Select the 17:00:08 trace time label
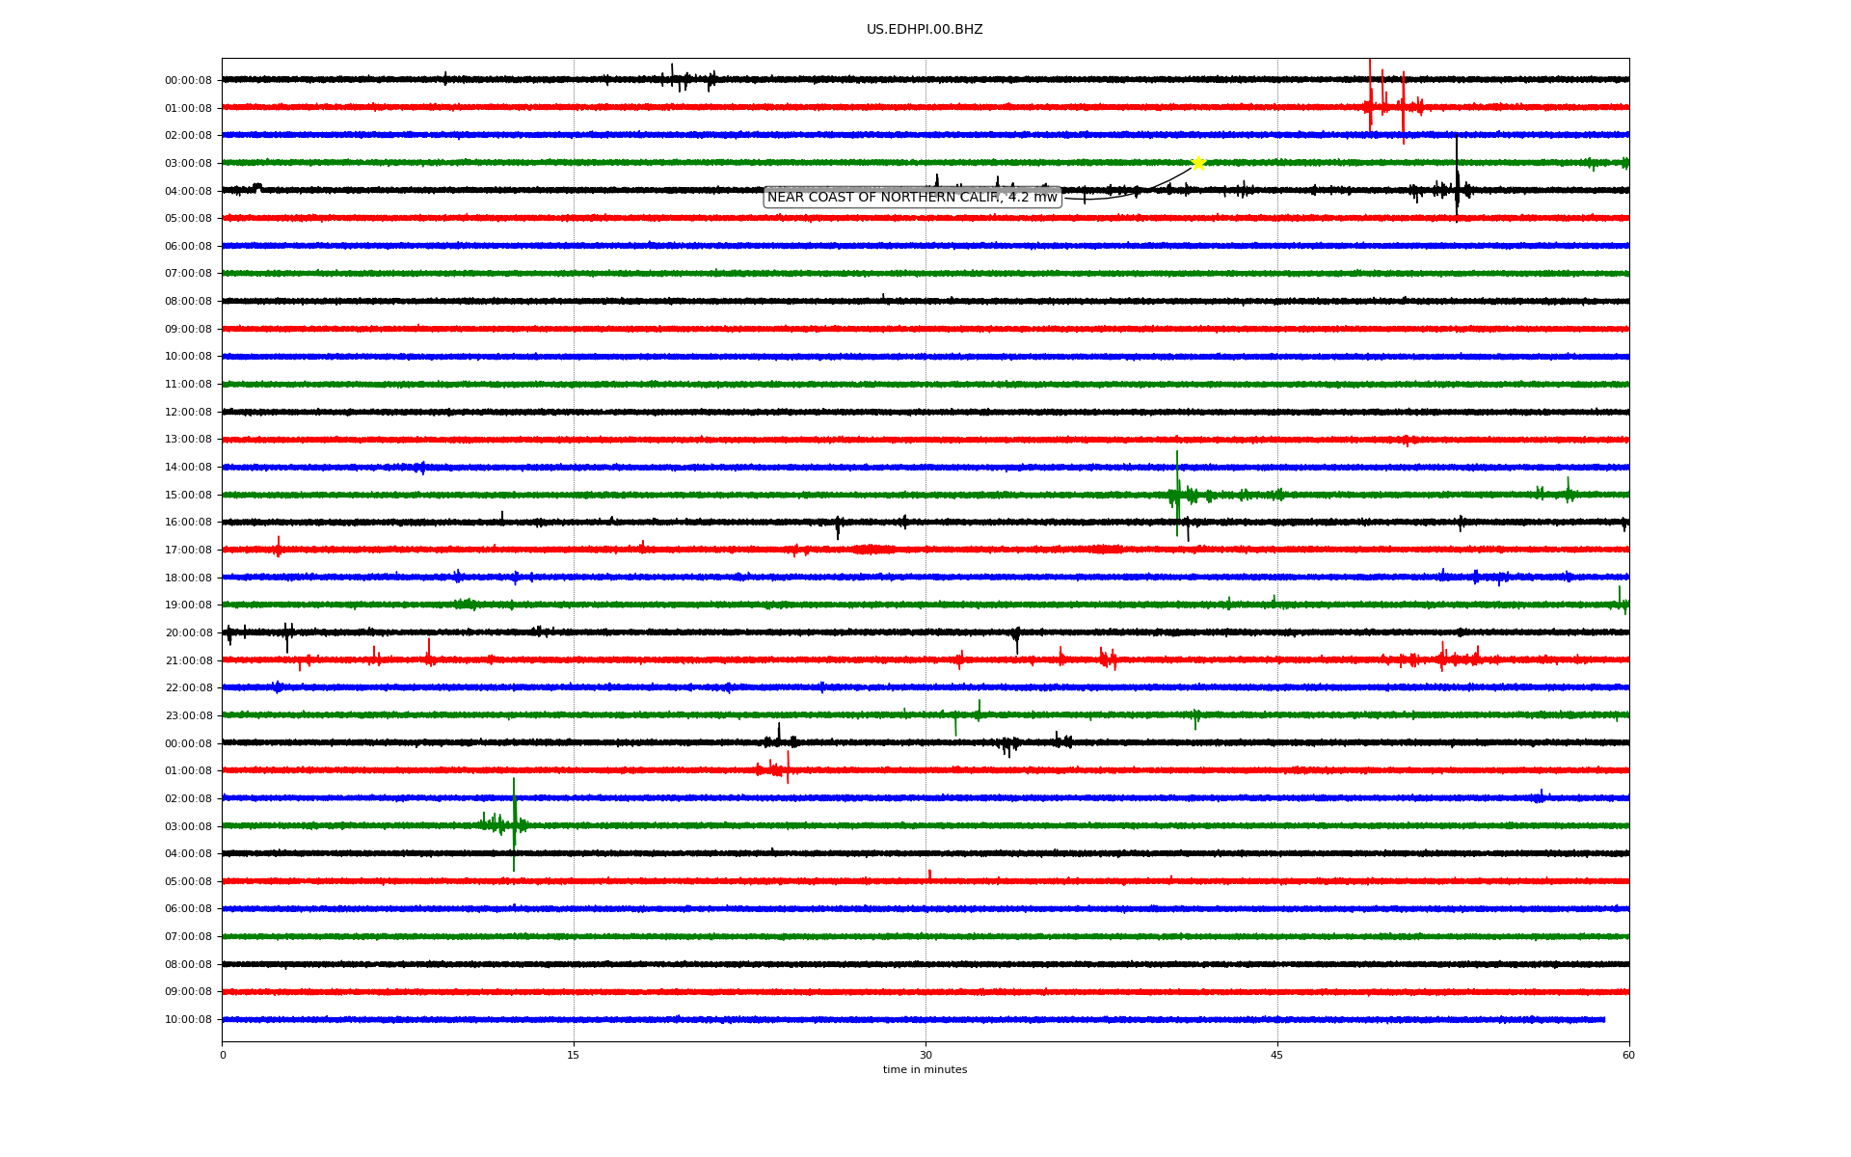Viewport: 1851px width, 1157px height. [188, 551]
